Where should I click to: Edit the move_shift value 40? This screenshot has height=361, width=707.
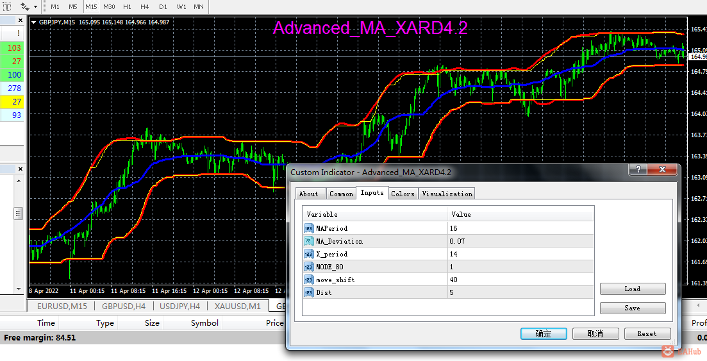tap(520, 280)
